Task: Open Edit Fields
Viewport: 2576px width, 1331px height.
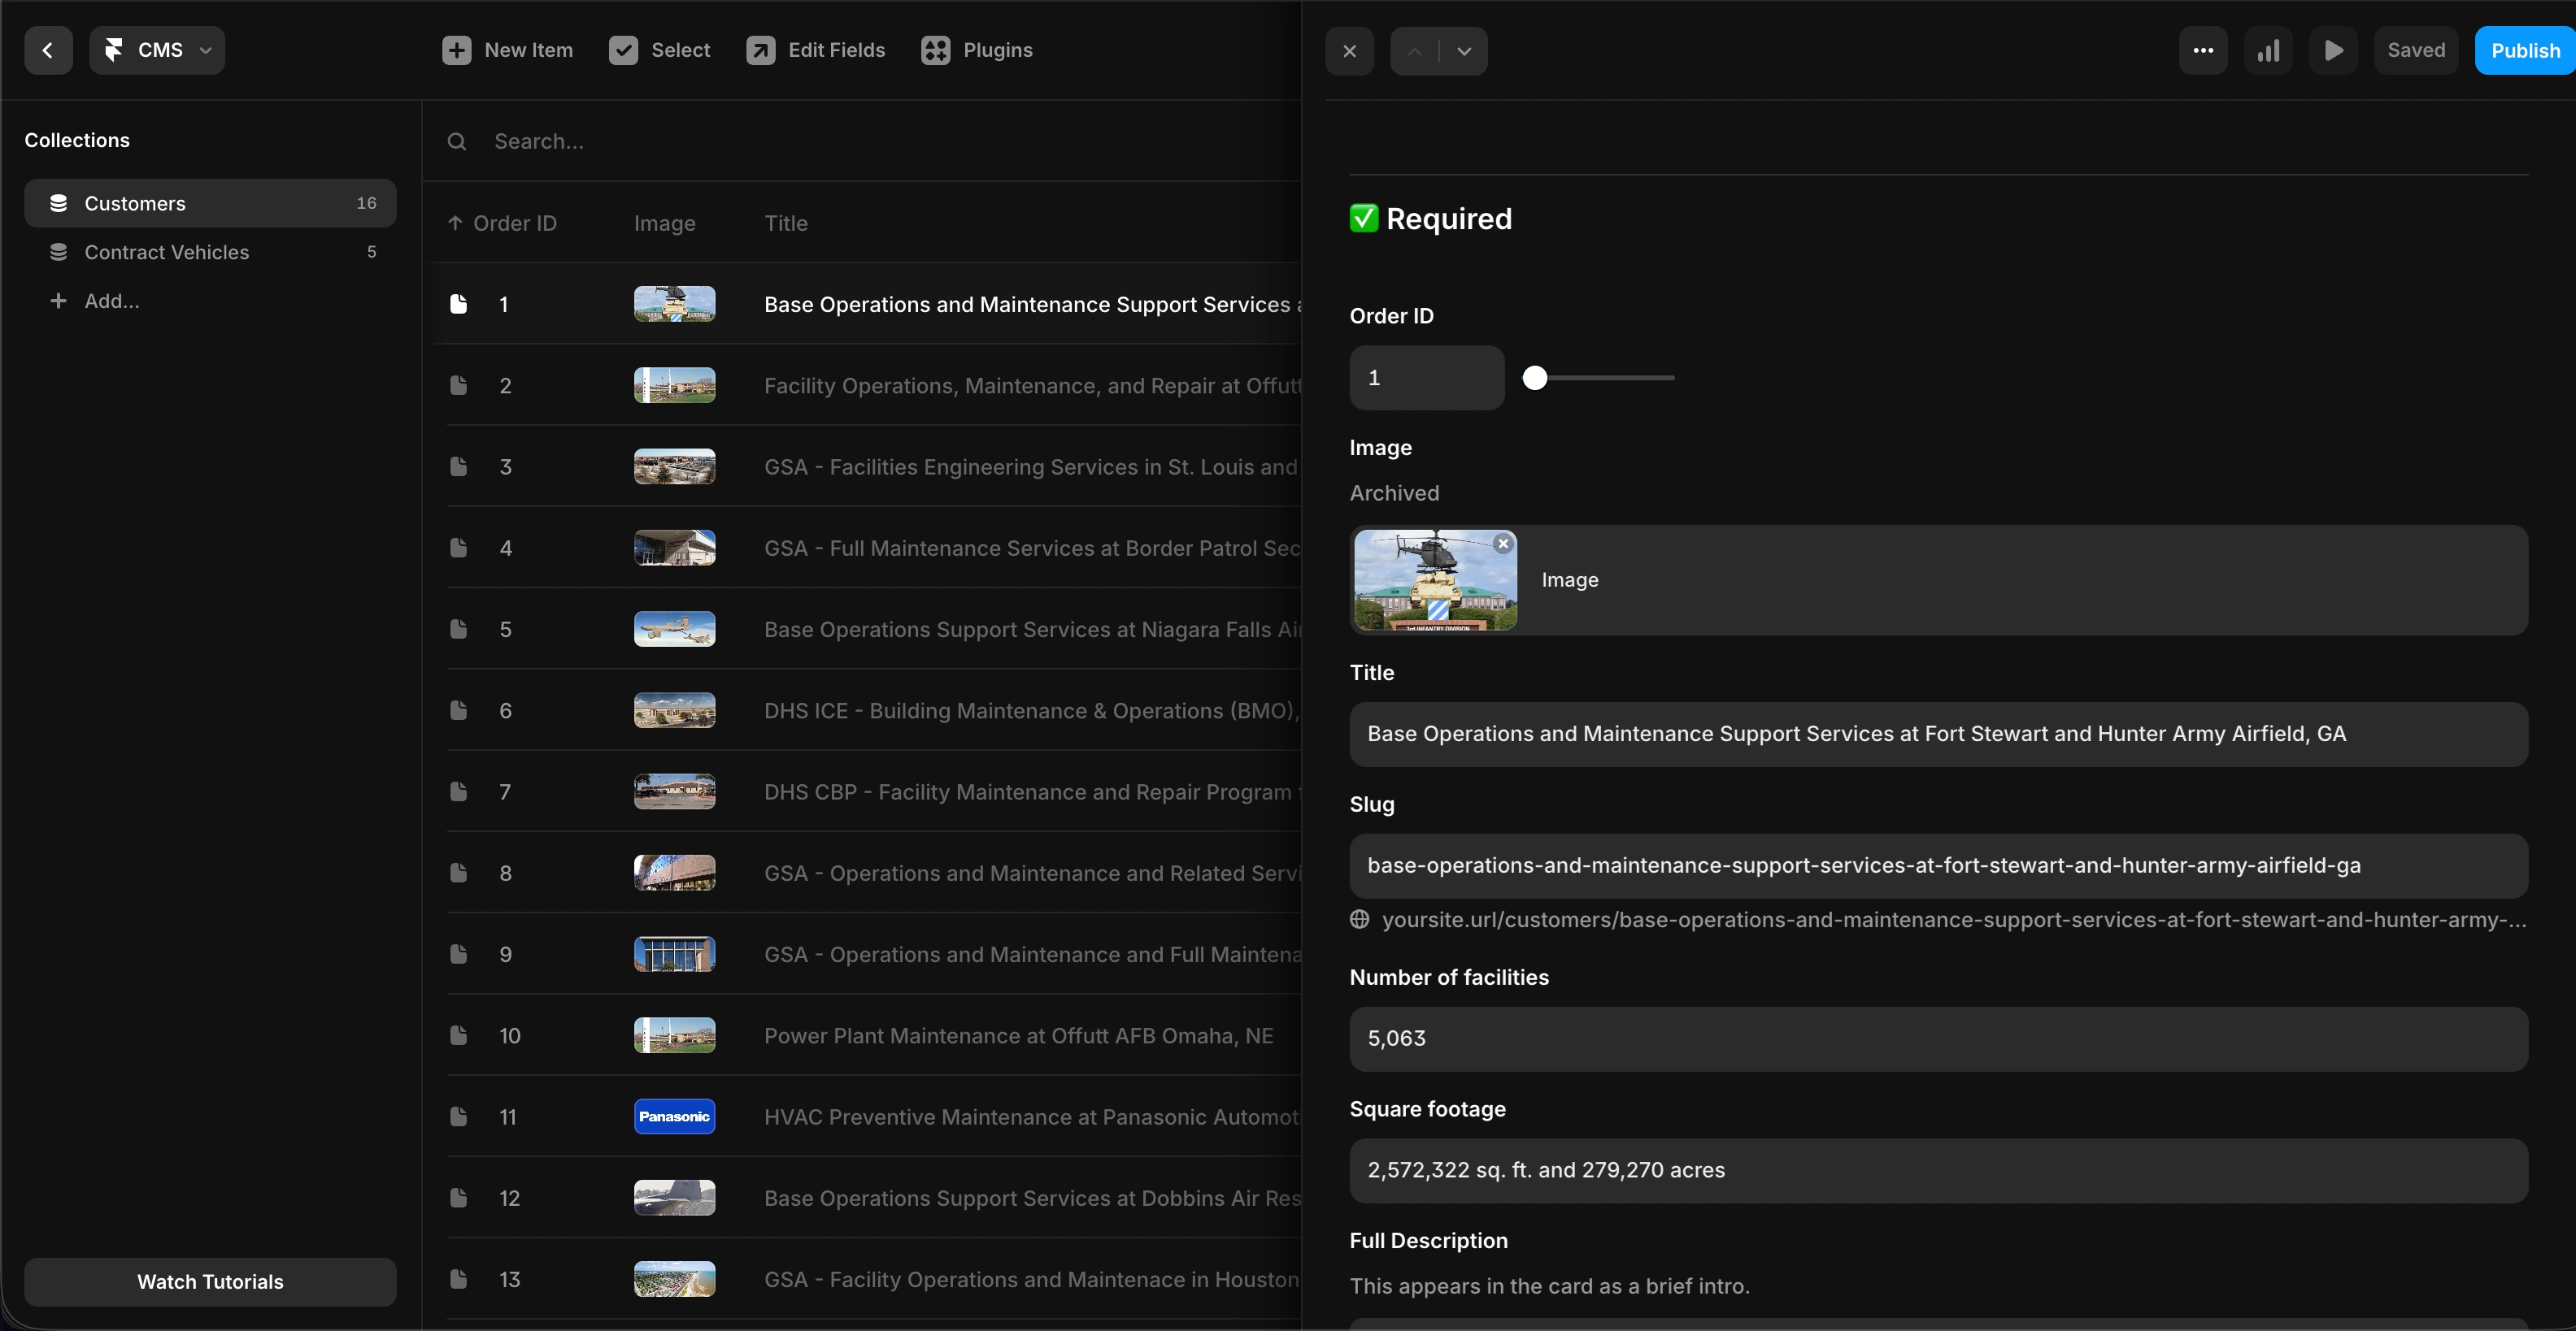Action: 816,50
